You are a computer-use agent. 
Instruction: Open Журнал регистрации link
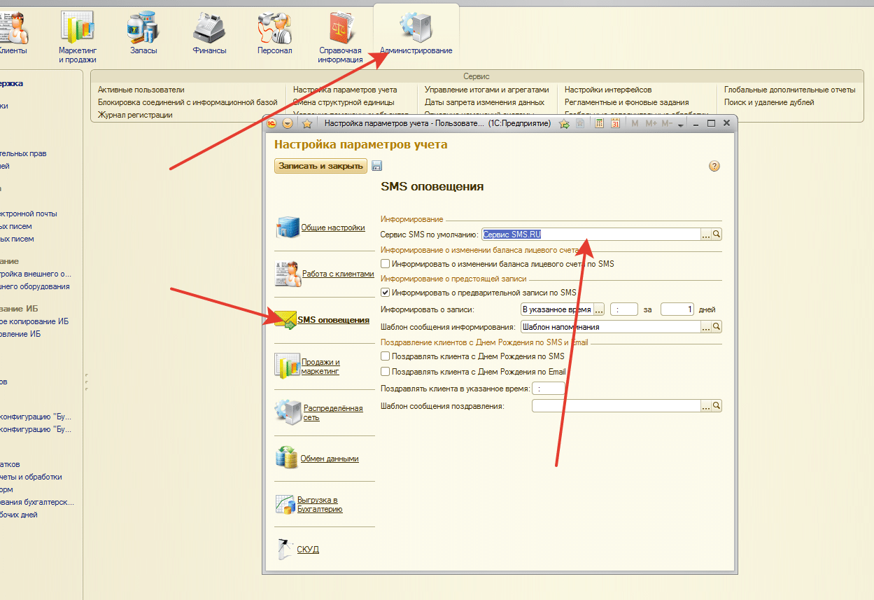pyautogui.click(x=135, y=115)
